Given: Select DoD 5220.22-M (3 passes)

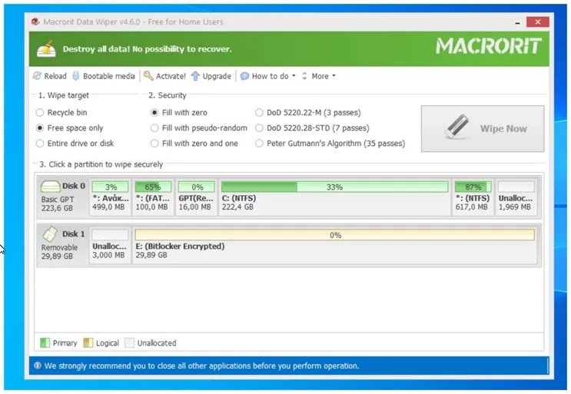Looking at the screenshot, I should pyautogui.click(x=259, y=113).
